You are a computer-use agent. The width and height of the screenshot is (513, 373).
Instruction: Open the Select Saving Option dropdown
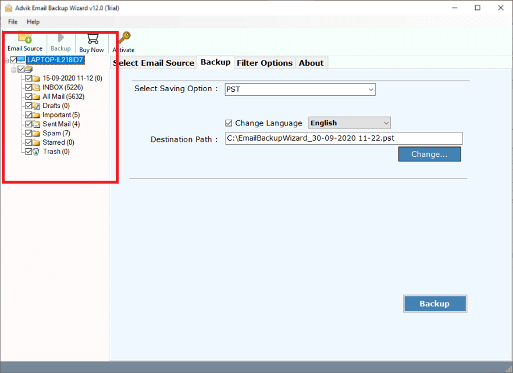pyautogui.click(x=370, y=89)
